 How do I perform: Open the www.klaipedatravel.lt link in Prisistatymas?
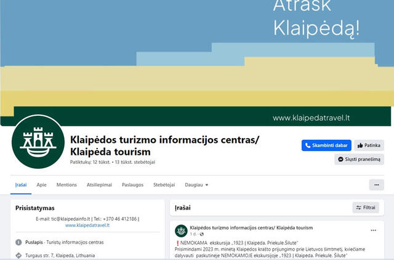[87, 225]
